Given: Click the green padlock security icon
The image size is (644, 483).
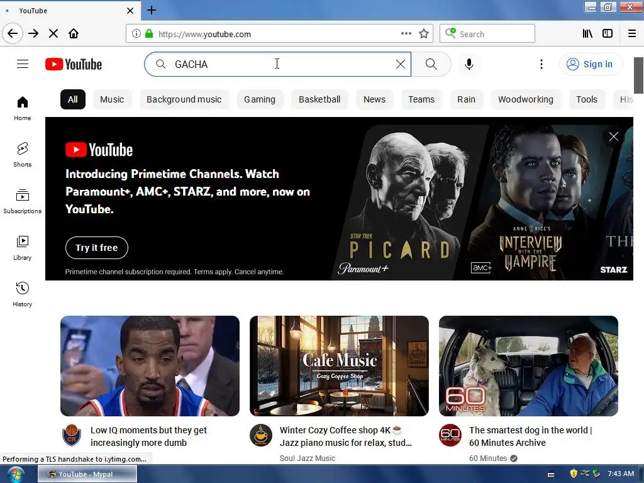Looking at the screenshot, I should point(149,34).
